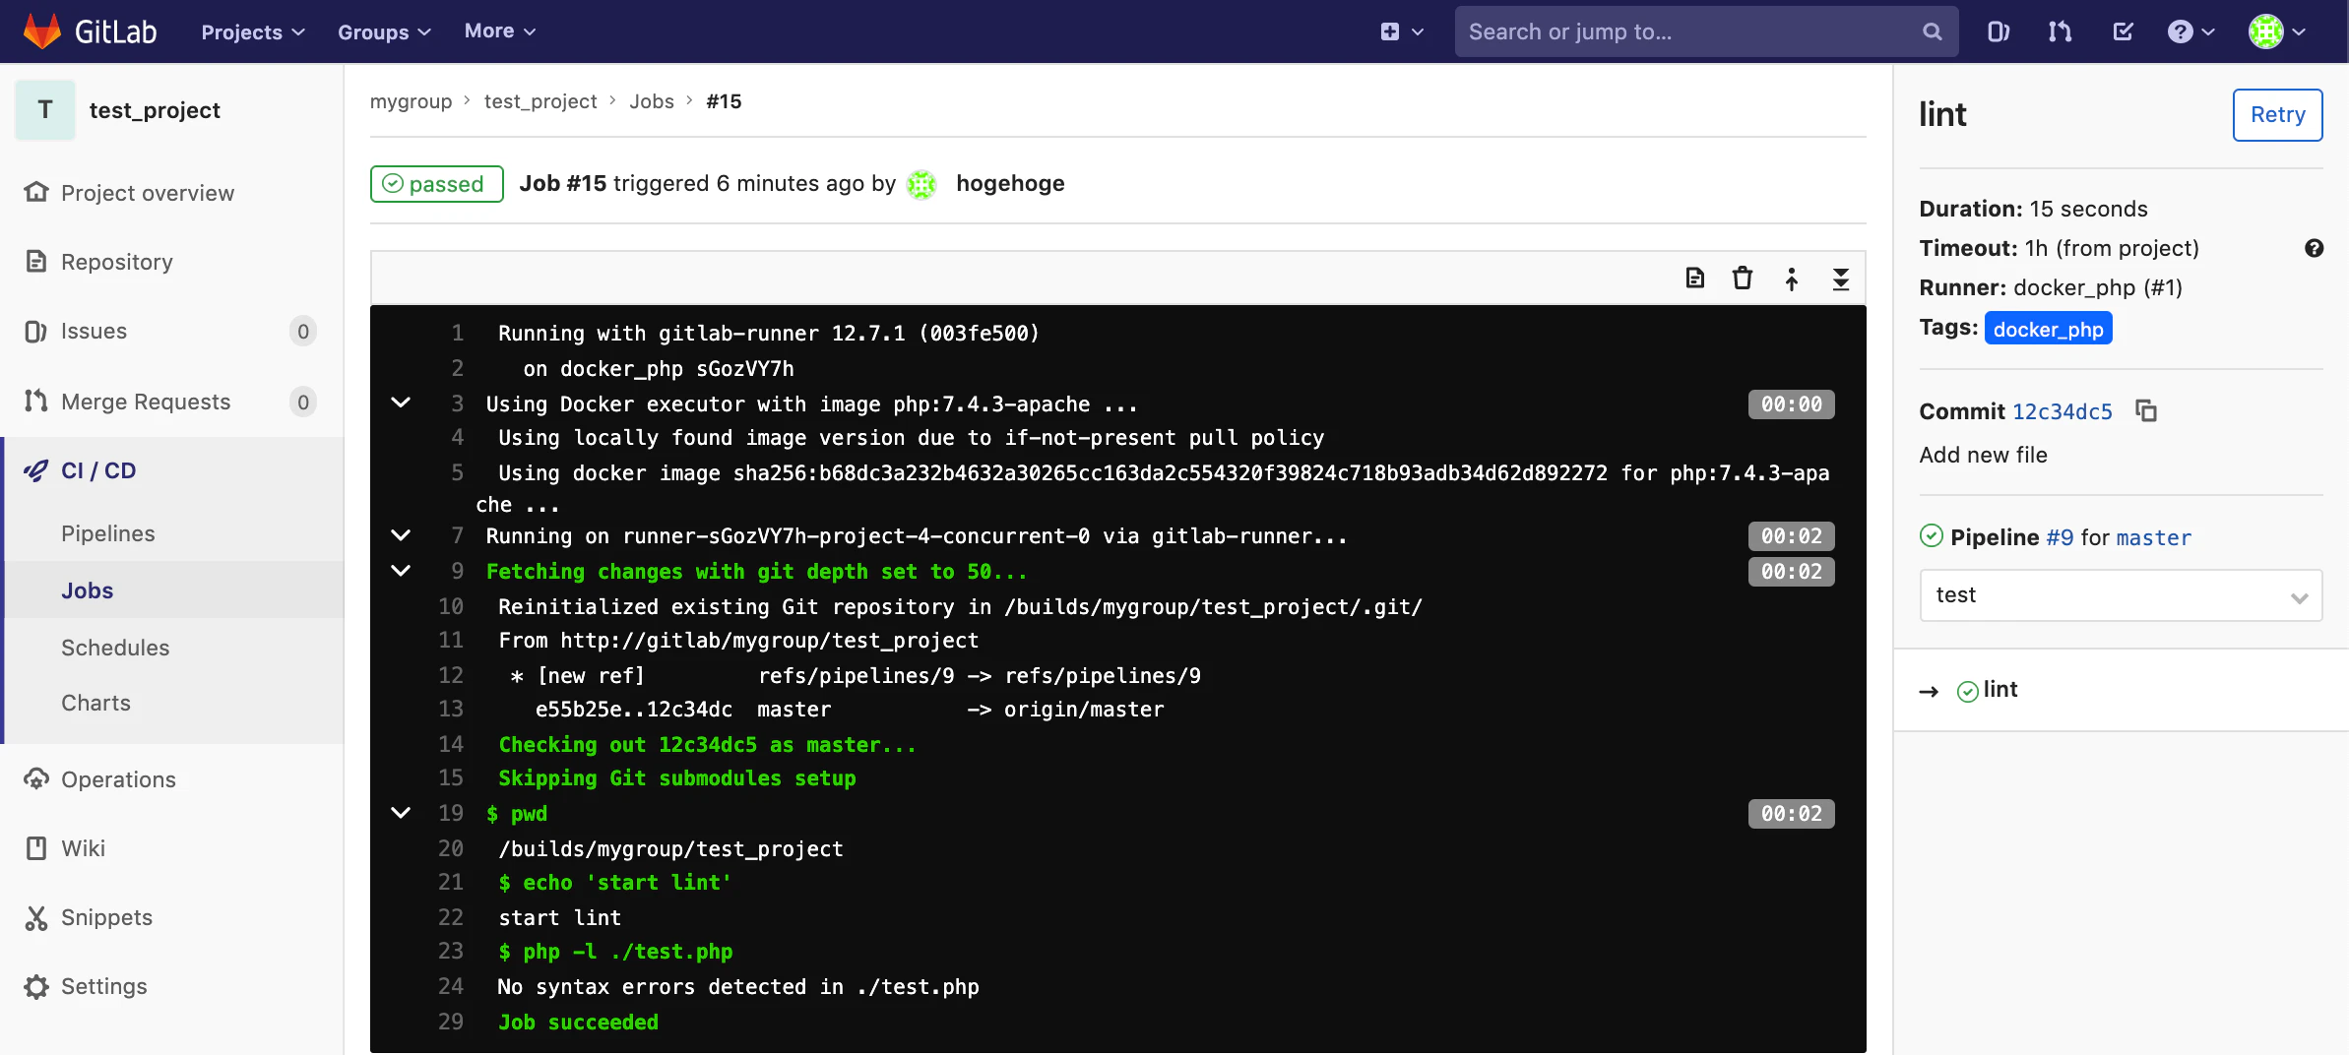
Task: Open master branch link
Action: (2153, 537)
